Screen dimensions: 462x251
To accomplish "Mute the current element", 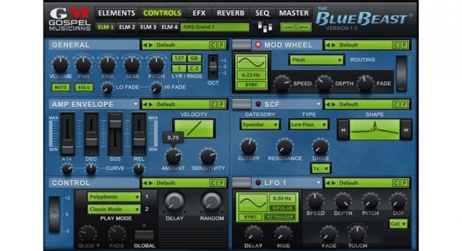I will [x=61, y=87].
